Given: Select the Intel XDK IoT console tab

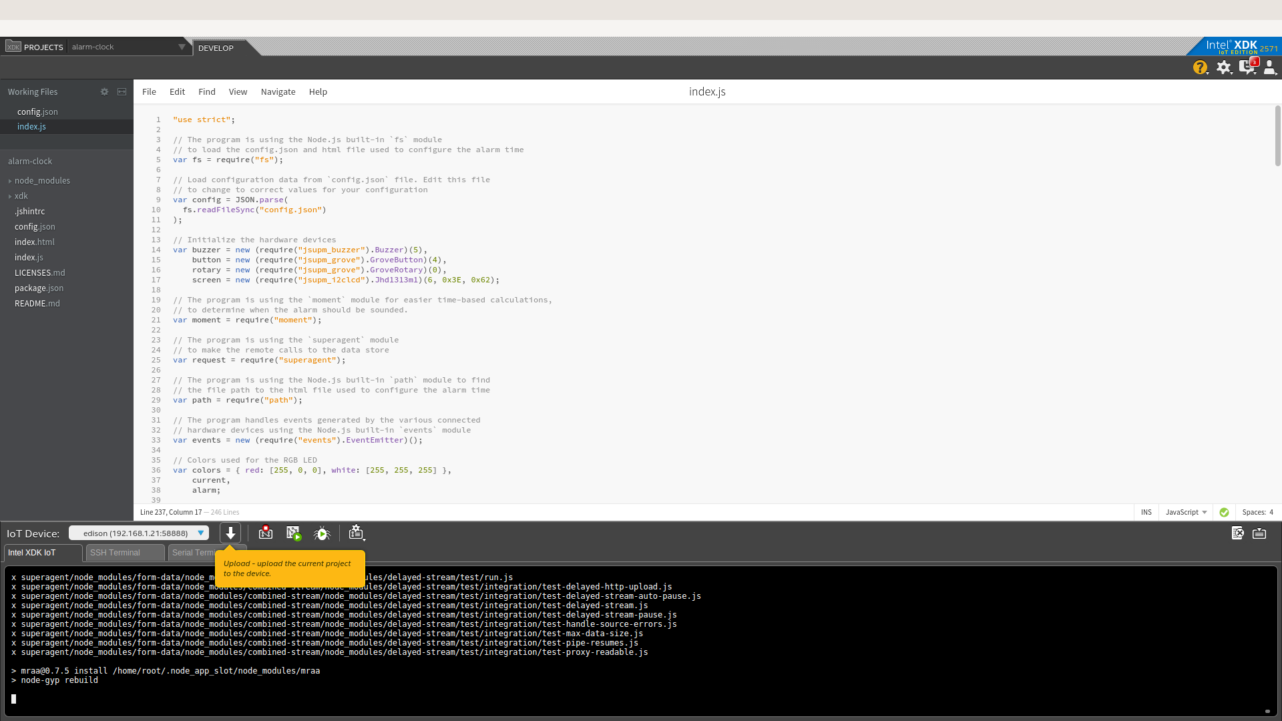Looking at the screenshot, I should (43, 553).
